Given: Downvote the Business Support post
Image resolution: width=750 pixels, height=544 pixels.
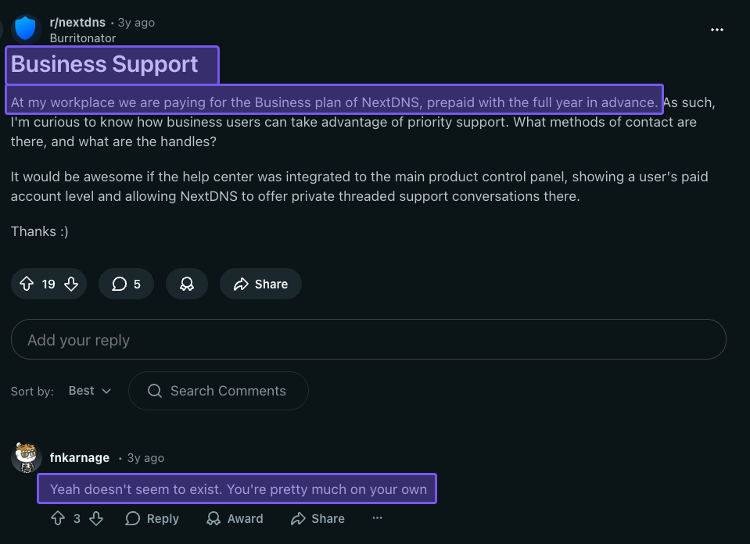Looking at the screenshot, I should (71, 285).
